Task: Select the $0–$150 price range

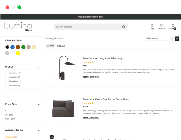Action: point(9,115)
